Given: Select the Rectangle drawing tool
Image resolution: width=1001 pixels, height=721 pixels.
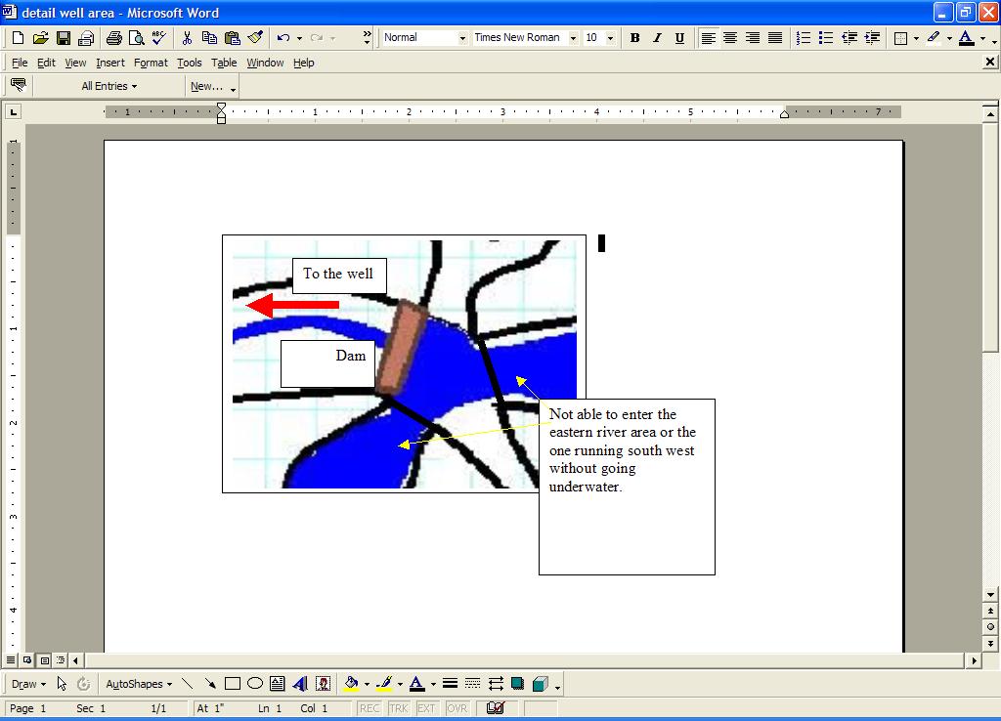Looking at the screenshot, I should 233,684.
